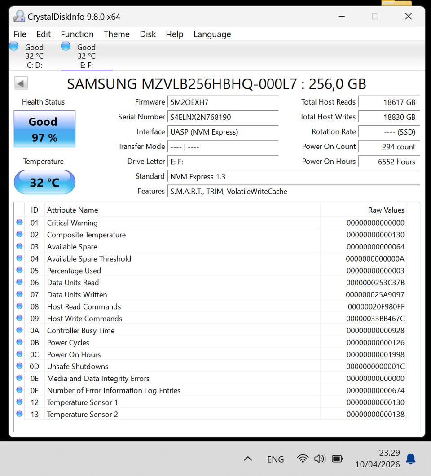Click the Total Host Writes value 18830 GB

coord(389,117)
